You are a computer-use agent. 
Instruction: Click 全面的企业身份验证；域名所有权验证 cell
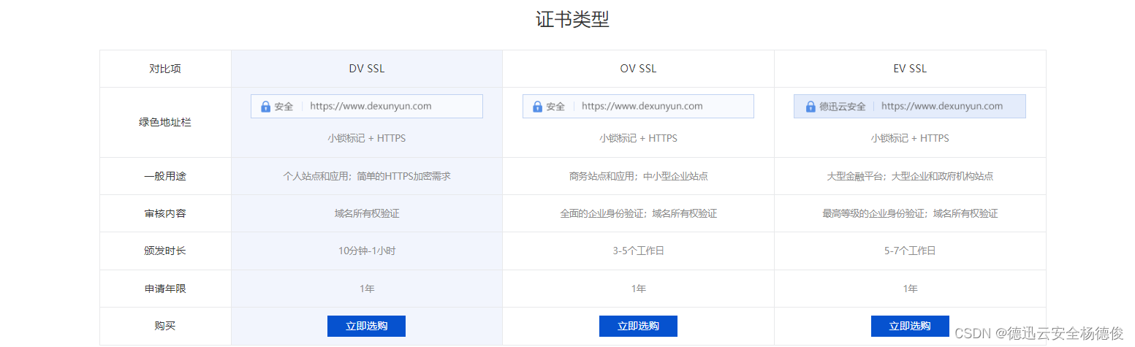point(638,213)
